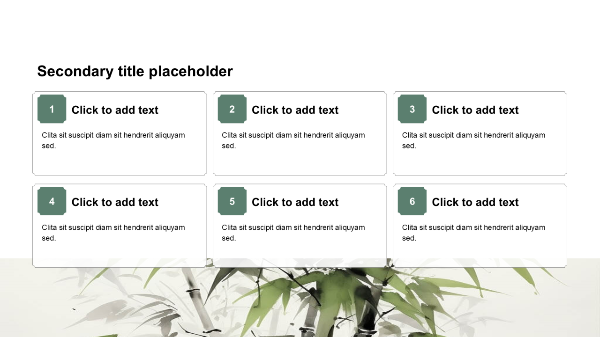Select the green number 2 badge
600x337 pixels.
coord(232,109)
